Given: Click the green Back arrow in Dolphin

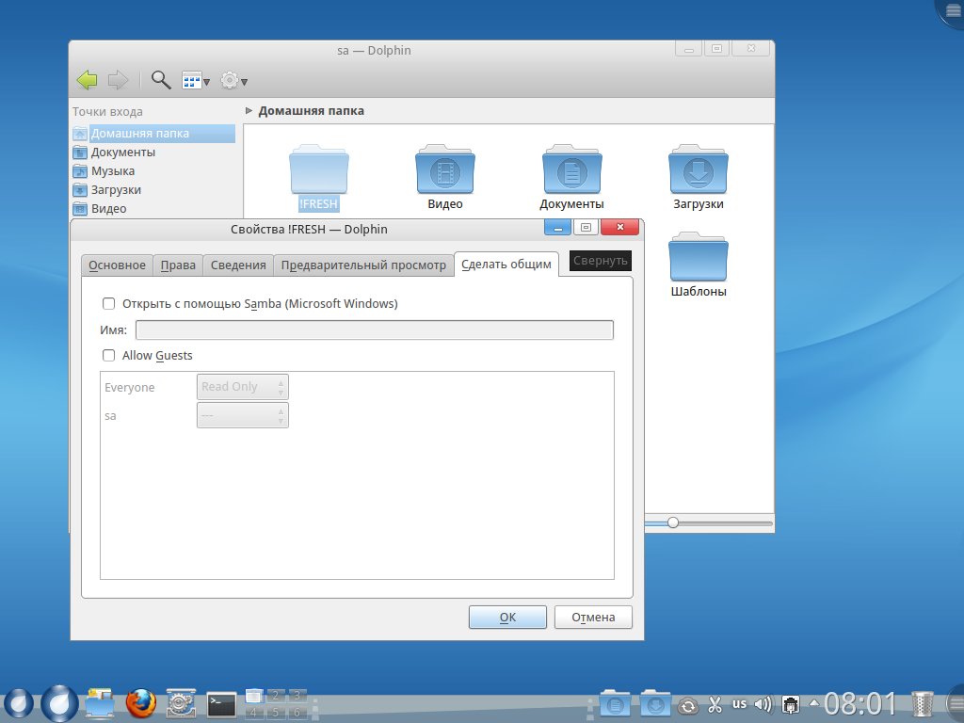Looking at the screenshot, I should tap(87, 80).
